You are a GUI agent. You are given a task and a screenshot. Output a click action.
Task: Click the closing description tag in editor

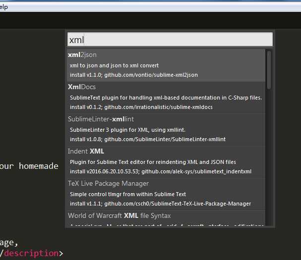[31, 254]
